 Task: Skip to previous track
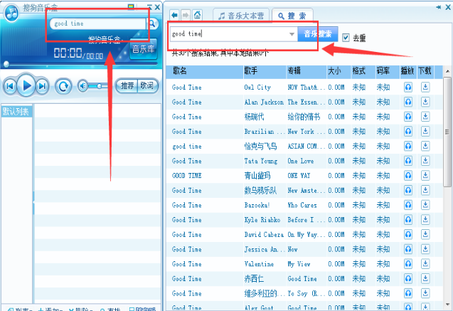(10, 86)
